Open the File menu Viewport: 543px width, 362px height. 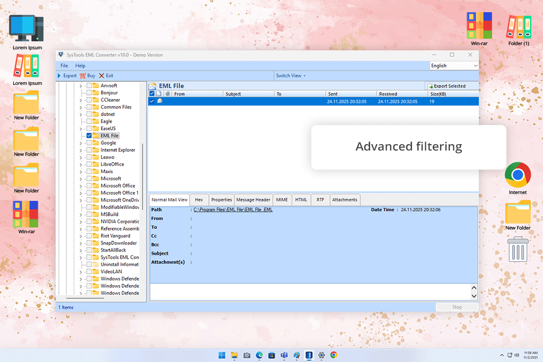(x=64, y=65)
